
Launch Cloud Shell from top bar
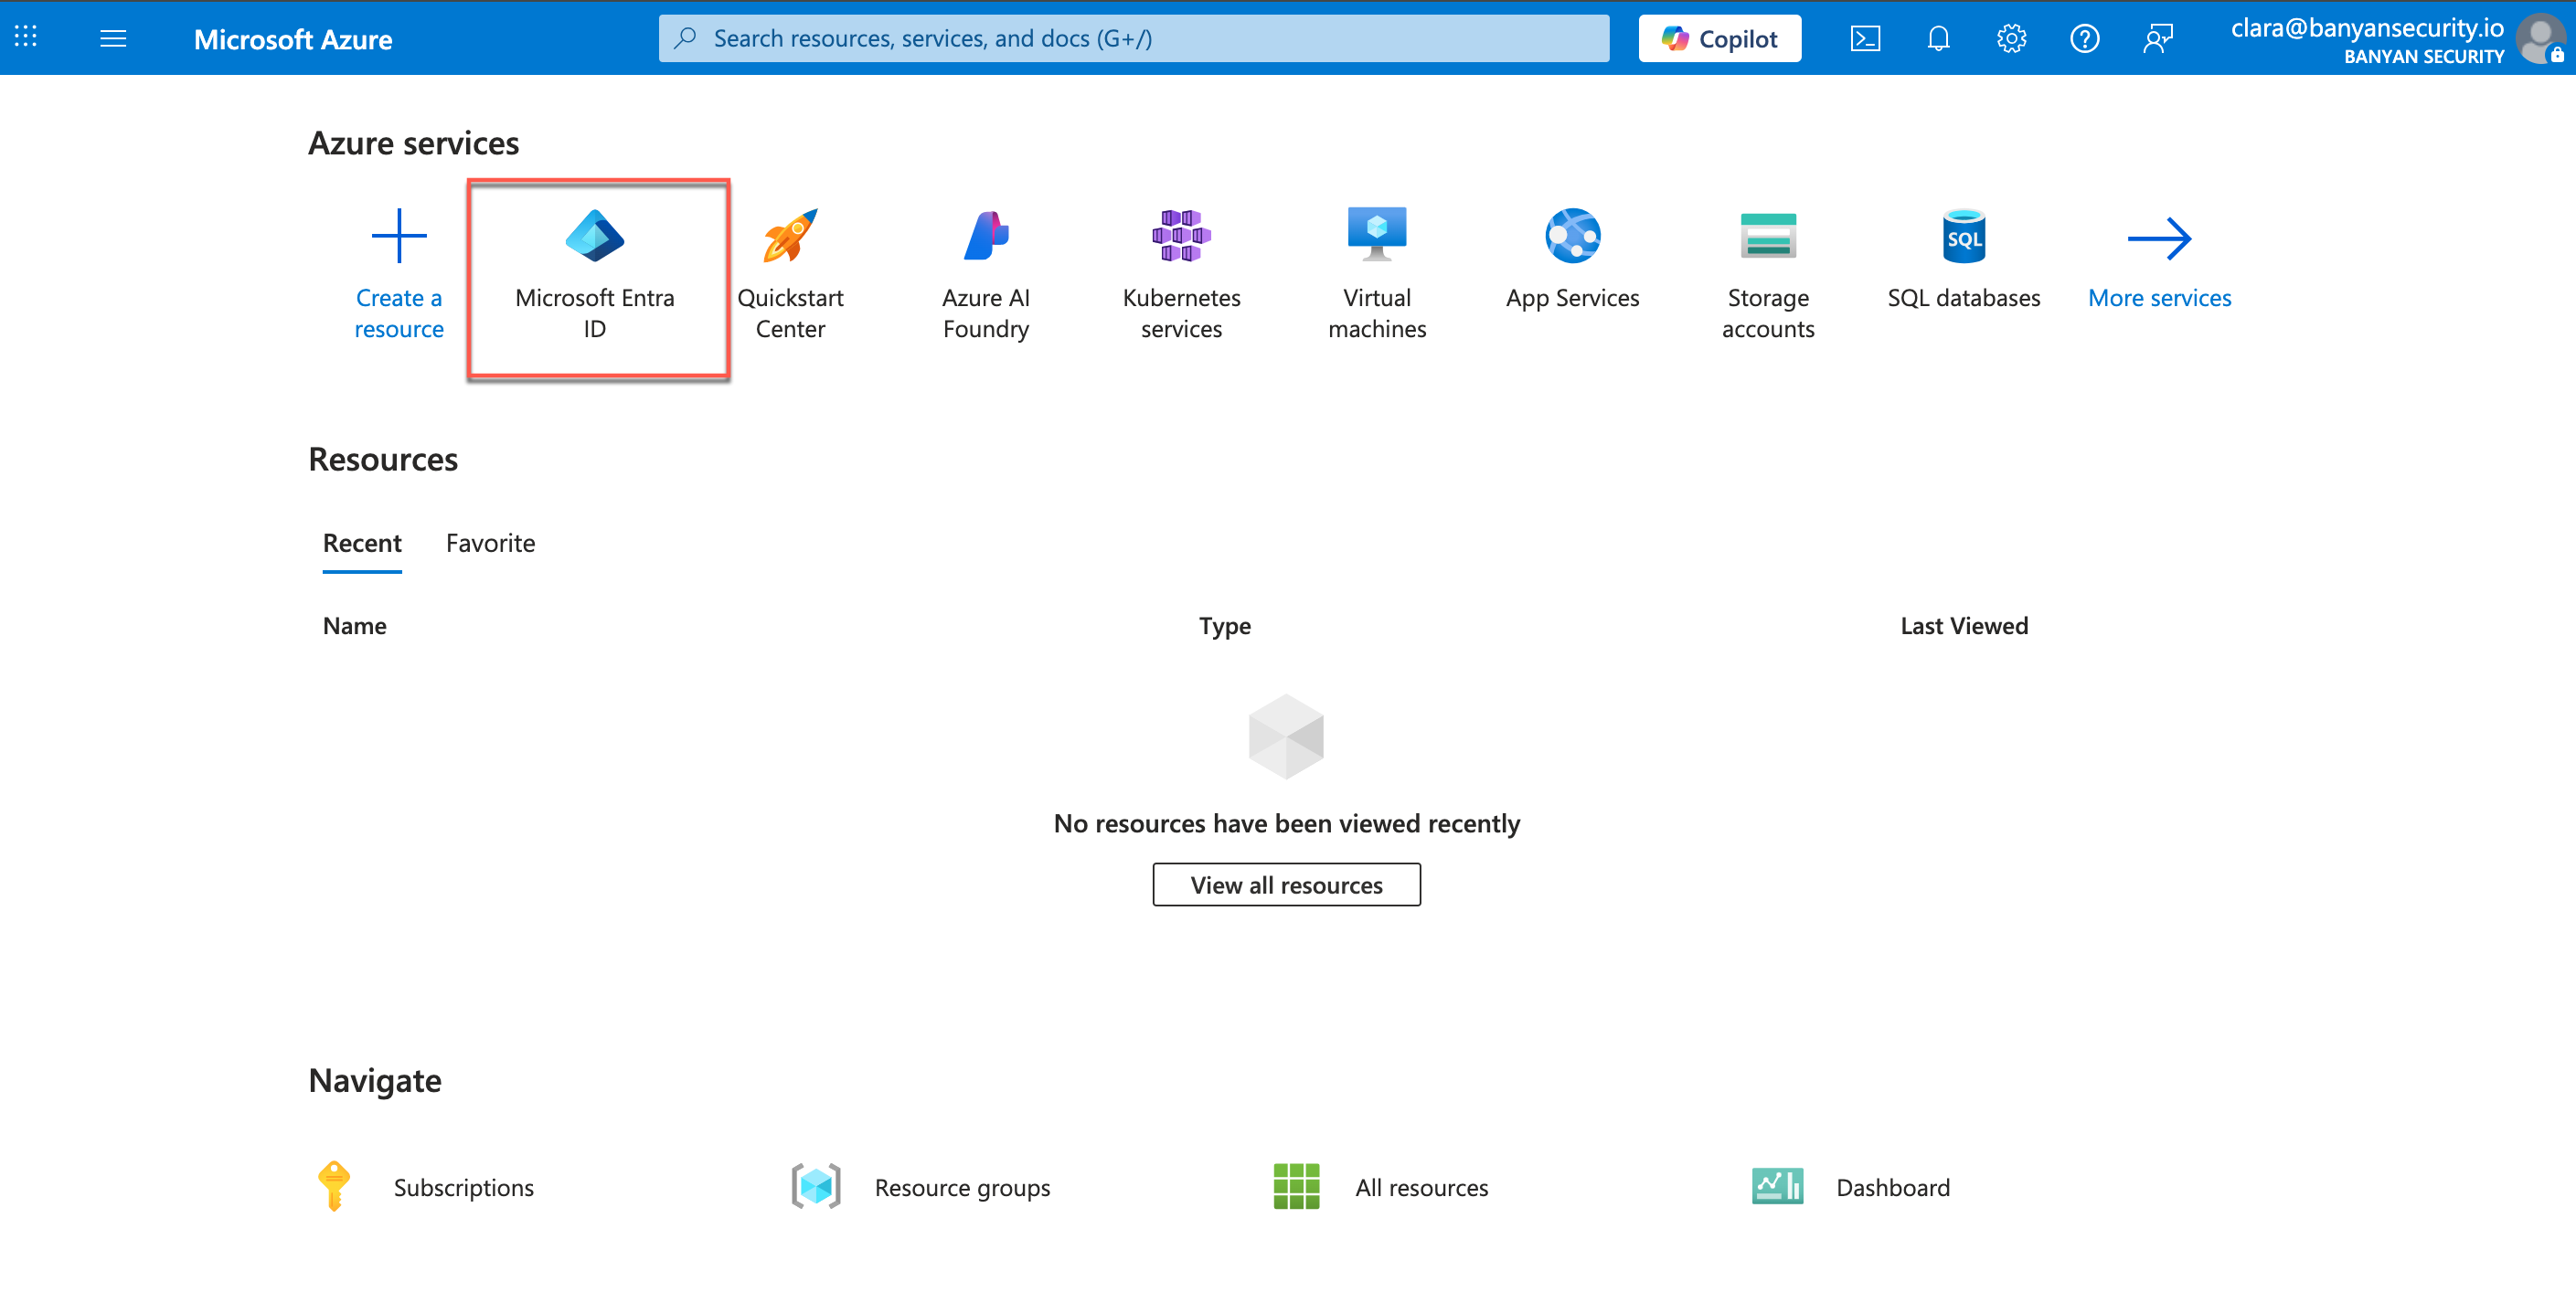coord(1865,39)
